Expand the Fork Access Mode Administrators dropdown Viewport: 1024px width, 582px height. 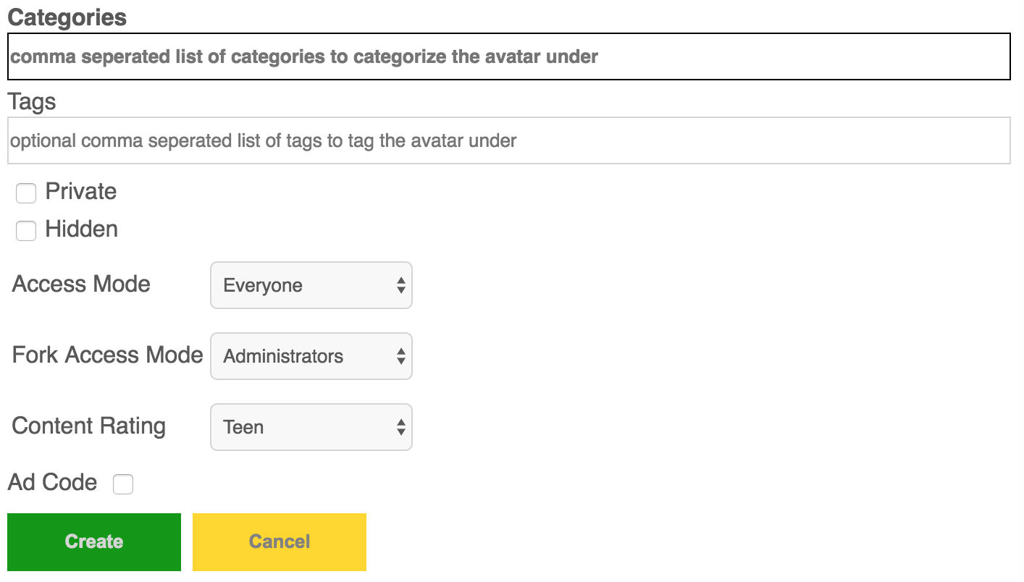311,356
